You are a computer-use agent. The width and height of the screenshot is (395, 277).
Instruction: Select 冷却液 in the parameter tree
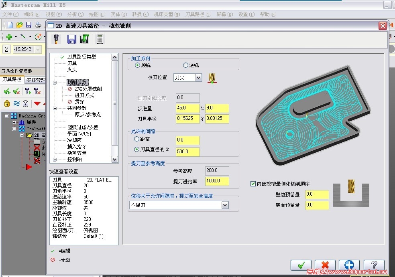point(74,140)
